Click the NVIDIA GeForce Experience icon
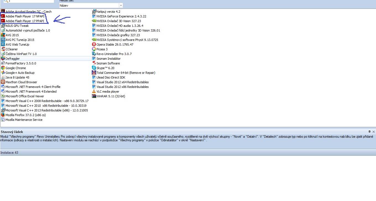 (94, 16)
